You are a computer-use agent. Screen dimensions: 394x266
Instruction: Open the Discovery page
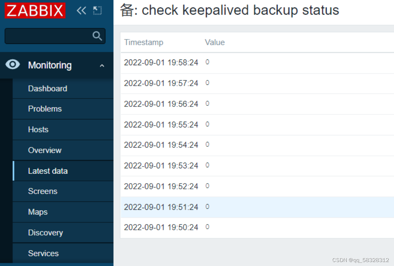[x=45, y=232]
